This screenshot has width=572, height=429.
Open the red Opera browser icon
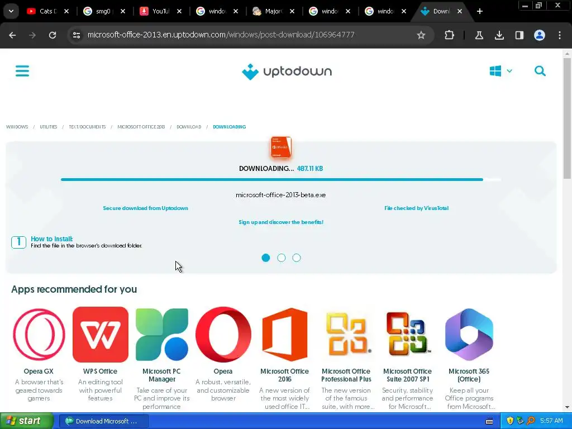click(x=223, y=335)
